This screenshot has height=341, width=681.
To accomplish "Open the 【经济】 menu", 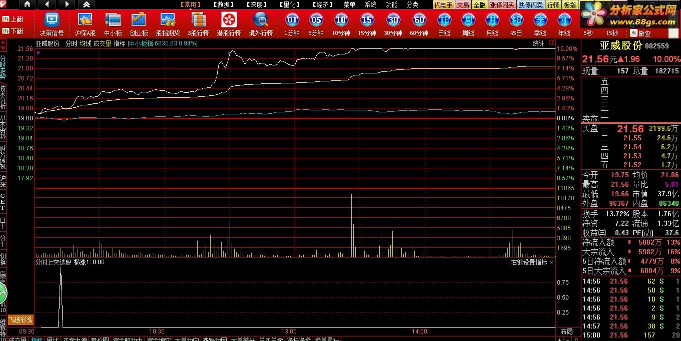I will [x=322, y=4].
